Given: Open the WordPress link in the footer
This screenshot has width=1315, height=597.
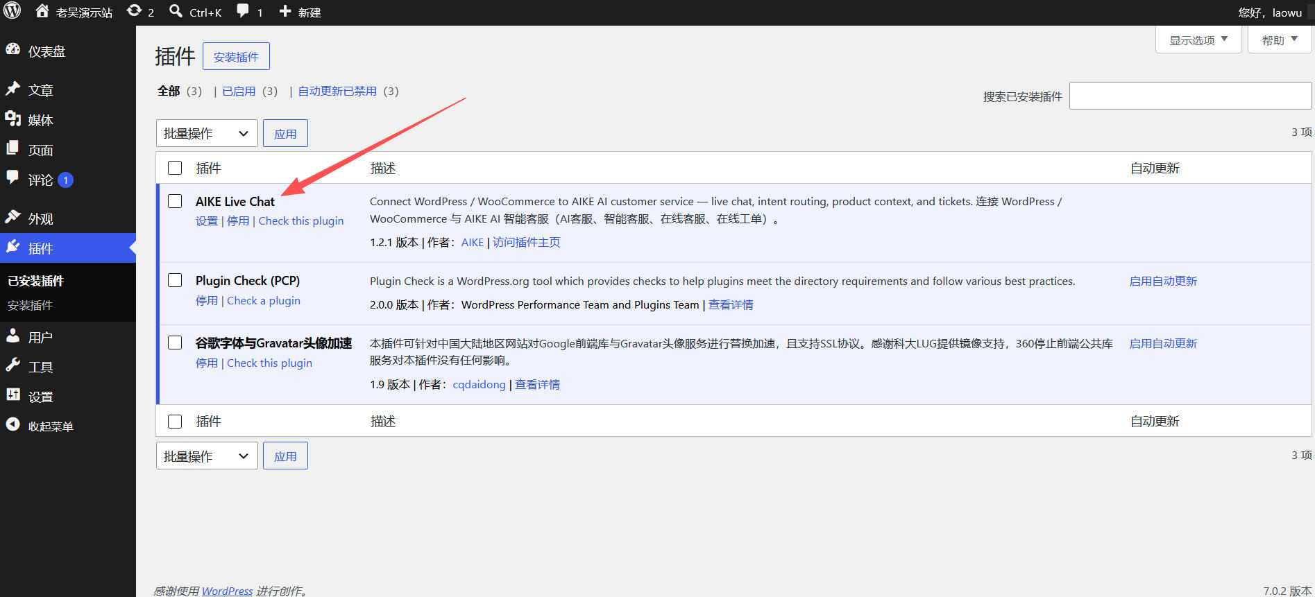Looking at the screenshot, I should point(227,591).
